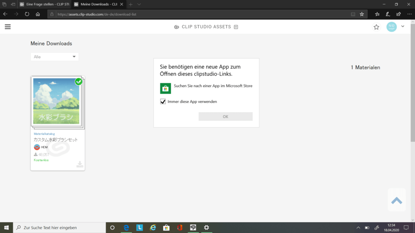Open the notification action center

pyautogui.click(x=406, y=227)
